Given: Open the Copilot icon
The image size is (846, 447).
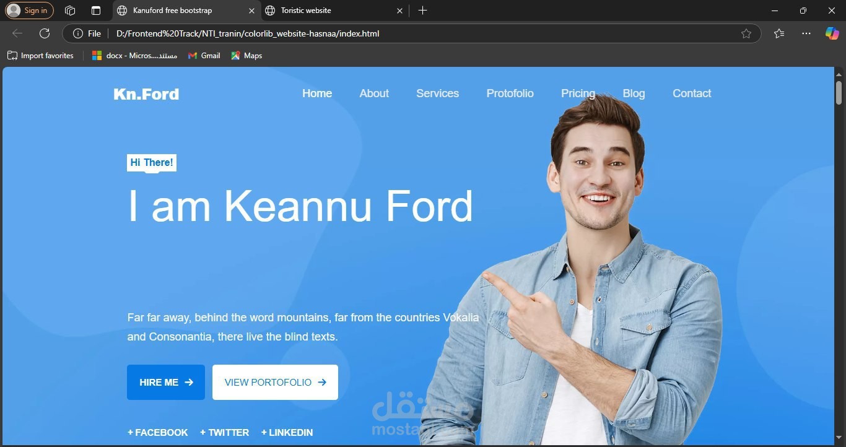Looking at the screenshot, I should [x=832, y=33].
